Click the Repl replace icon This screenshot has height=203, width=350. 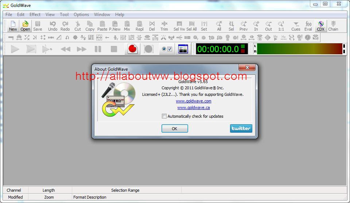(140, 26)
